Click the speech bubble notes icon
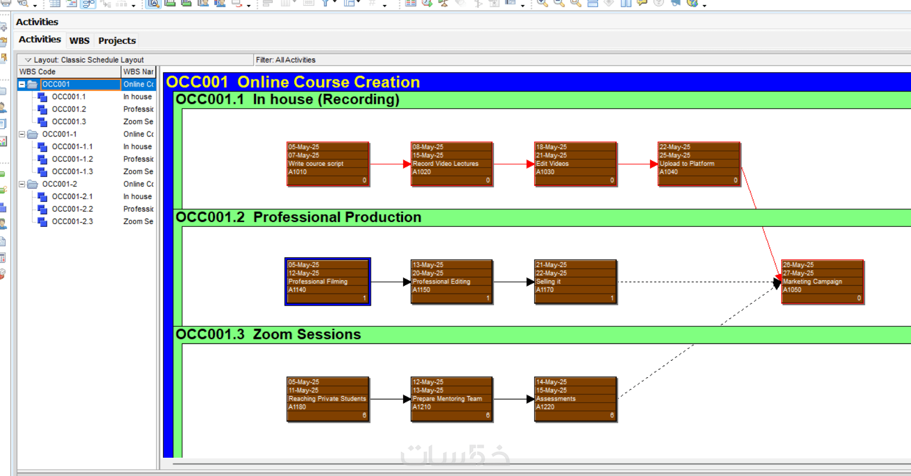 tap(642, 3)
